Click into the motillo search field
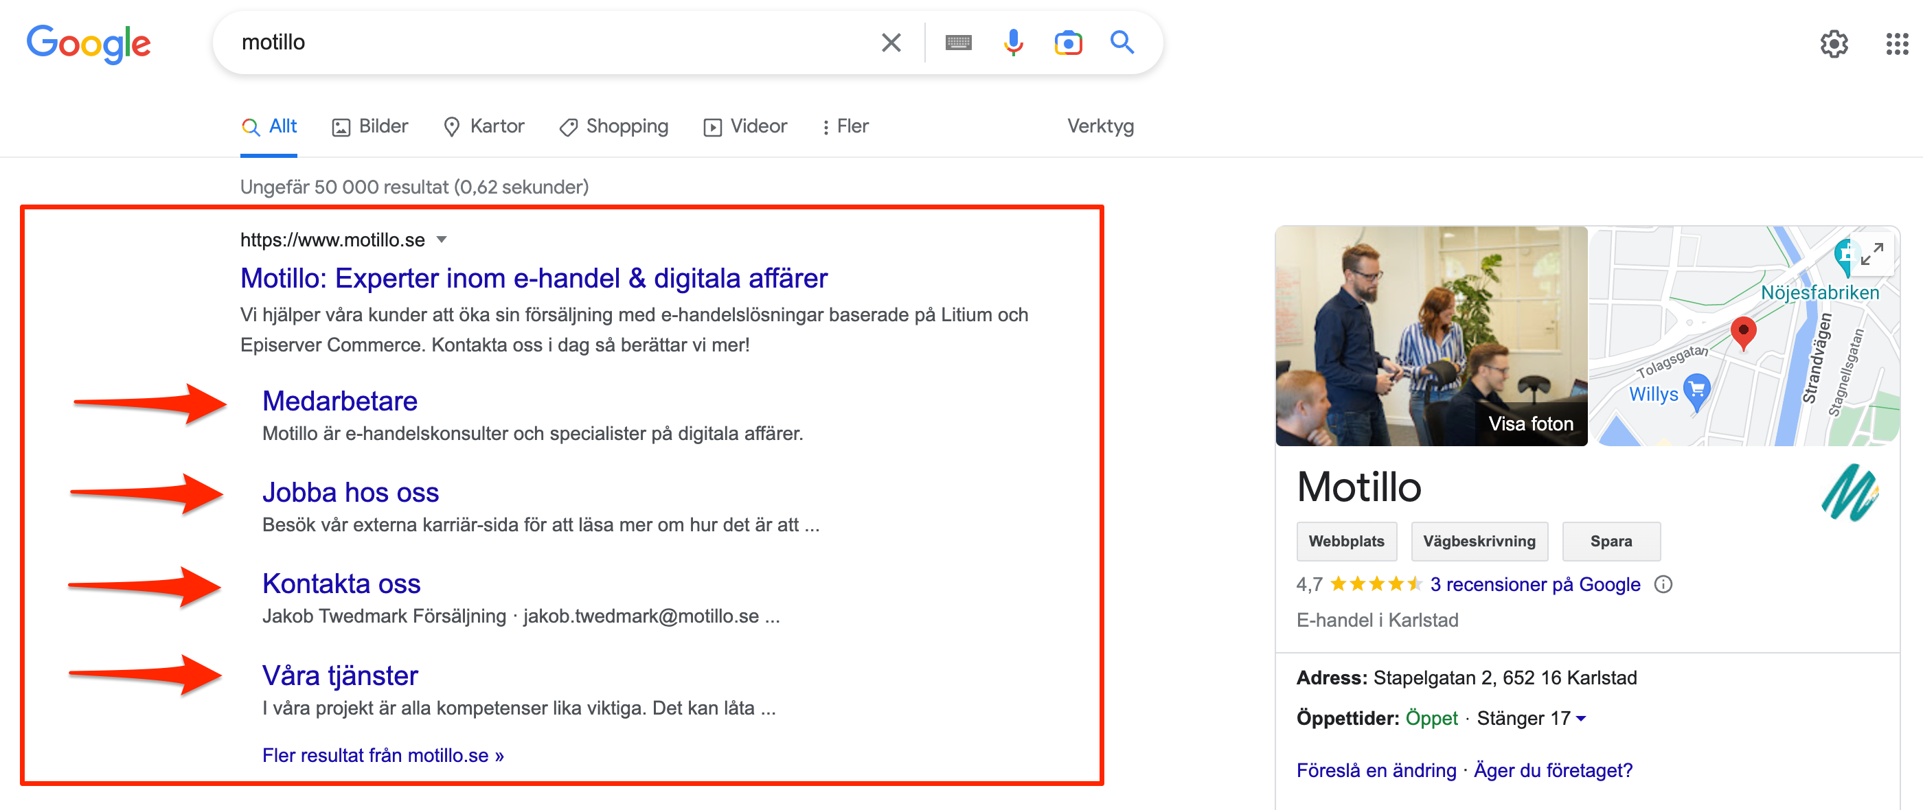The width and height of the screenshot is (1923, 810). click(x=552, y=43)
